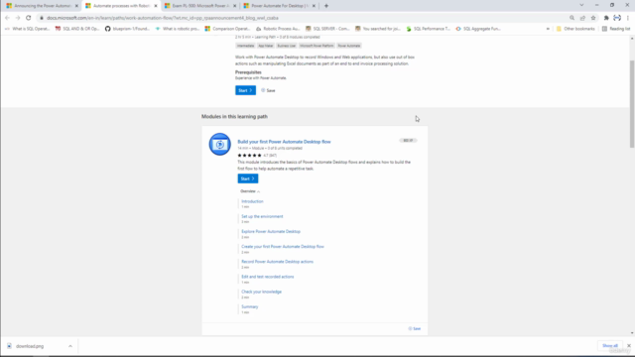Close the Automate processes with Robotic tab
635x357 pixels.
[156, 6]
